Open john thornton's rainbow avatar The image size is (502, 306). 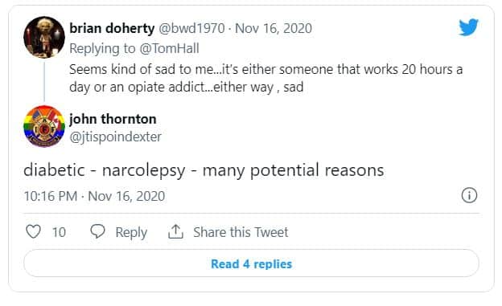point(44,126)
